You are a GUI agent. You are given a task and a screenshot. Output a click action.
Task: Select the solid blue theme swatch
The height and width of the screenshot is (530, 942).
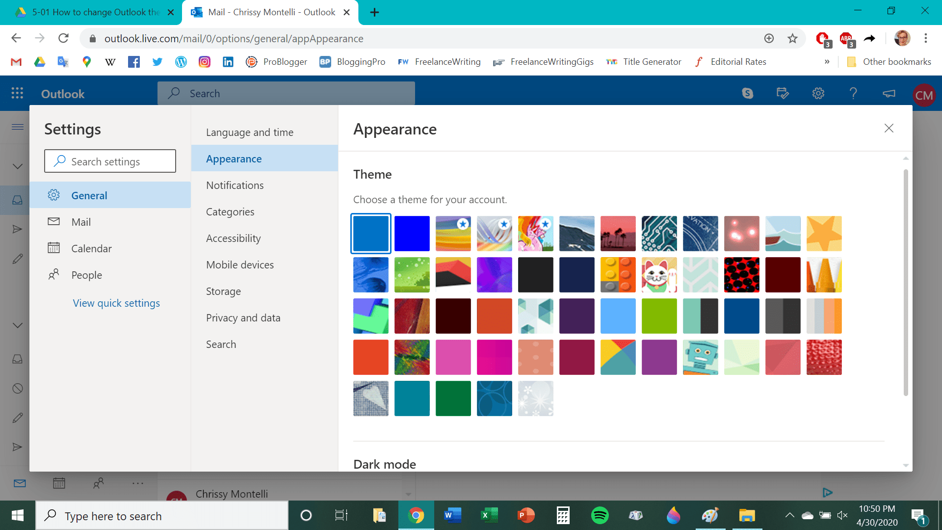coord(412,234)
